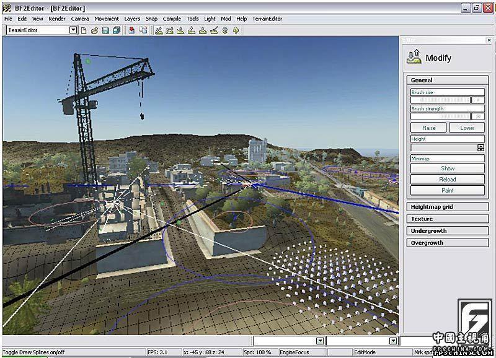The width and height of the screenshot is (496, 358).
Task: Click the Save toolbar icon
Action: pyautogui.click(x=105, y=30)
